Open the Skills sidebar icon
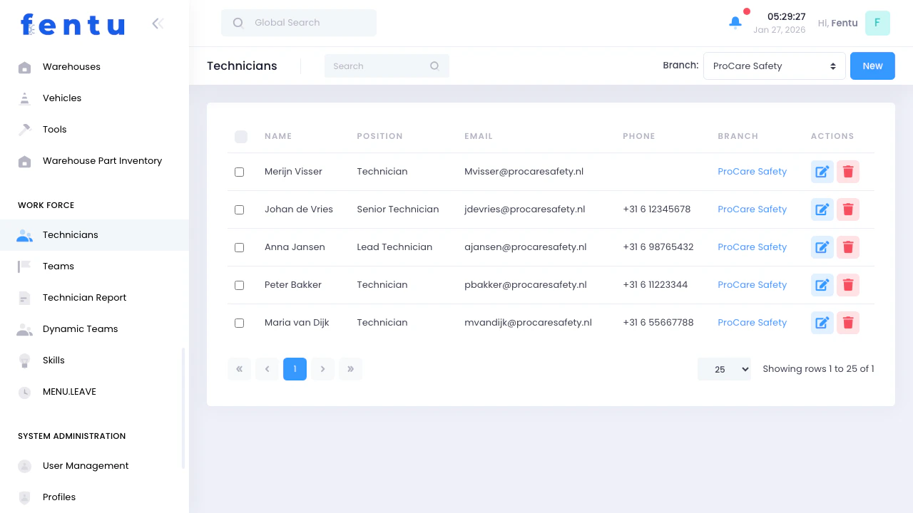This screenshot has height=513, width=913. click(25, 360)
